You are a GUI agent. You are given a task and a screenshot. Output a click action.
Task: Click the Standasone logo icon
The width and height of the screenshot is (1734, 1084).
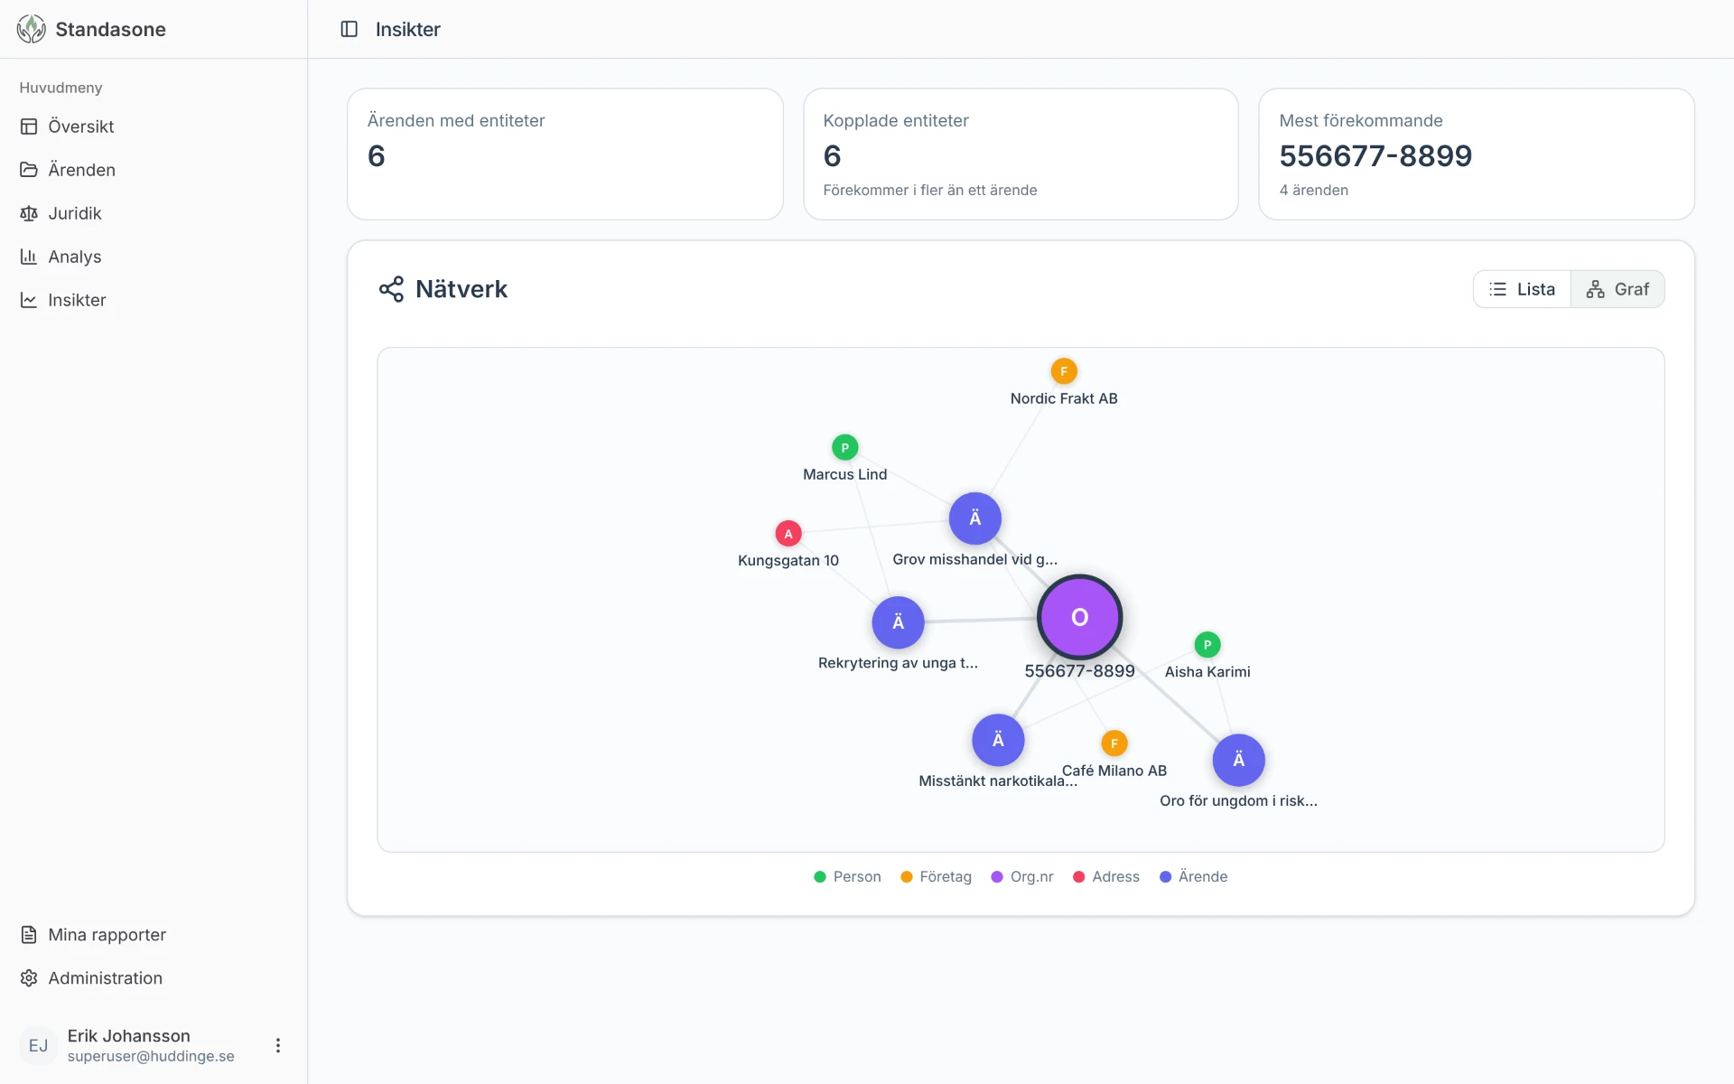tap(31, 29)
